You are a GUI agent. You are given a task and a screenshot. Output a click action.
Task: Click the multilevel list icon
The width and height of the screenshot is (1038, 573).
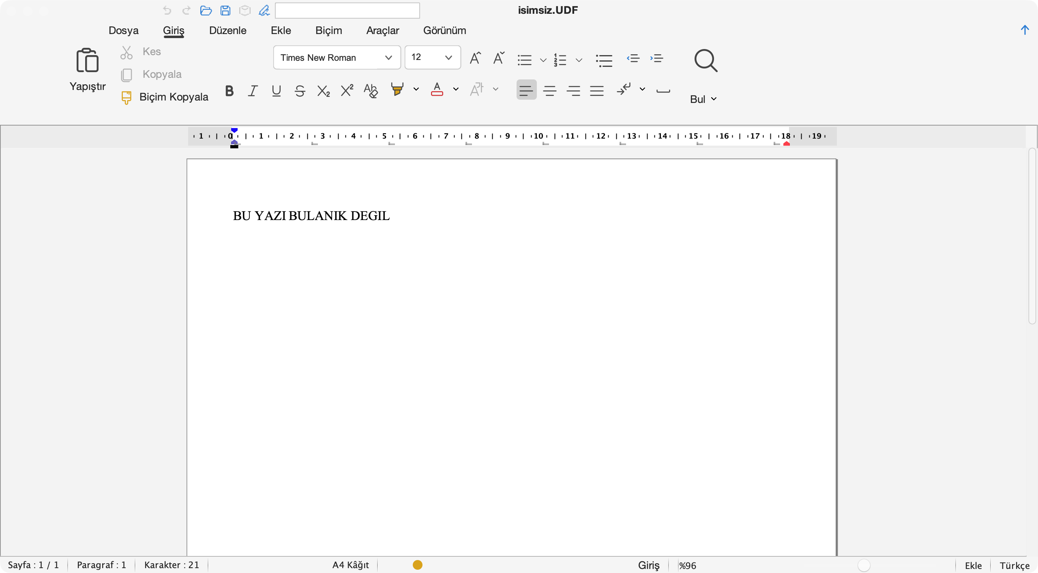point(604,60)
